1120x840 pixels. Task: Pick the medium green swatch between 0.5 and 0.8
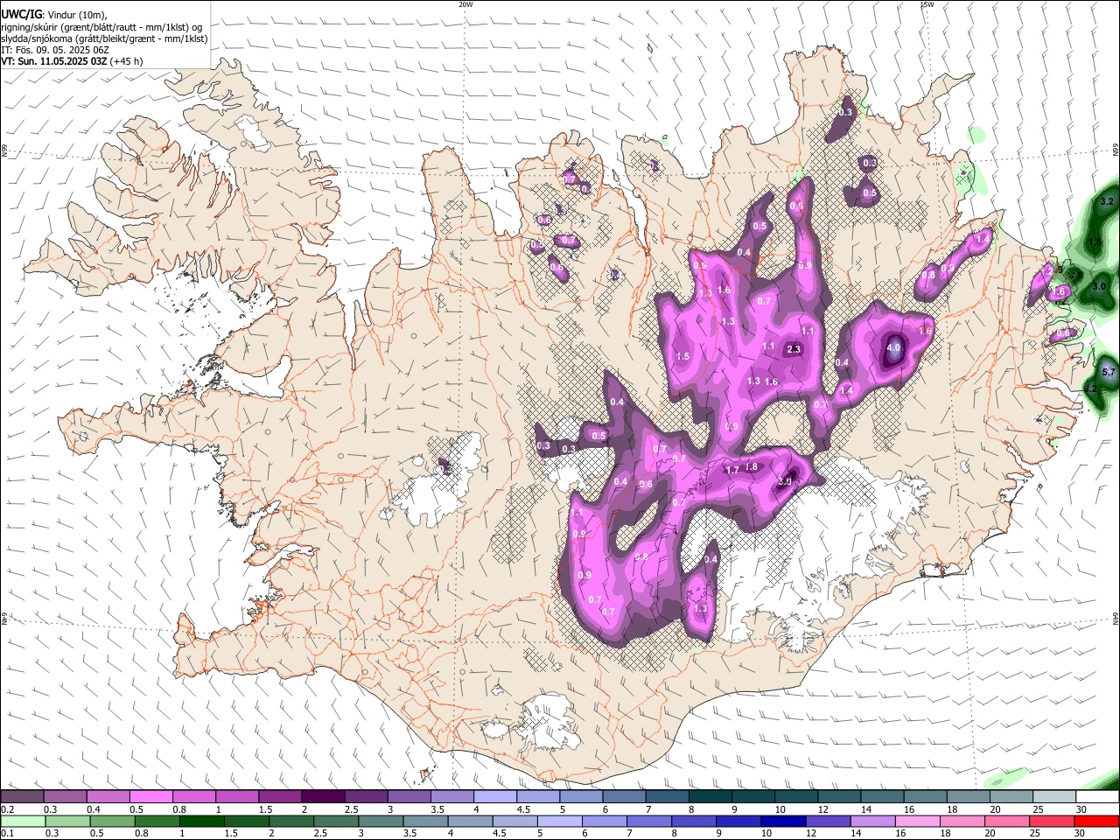point(111,821)
